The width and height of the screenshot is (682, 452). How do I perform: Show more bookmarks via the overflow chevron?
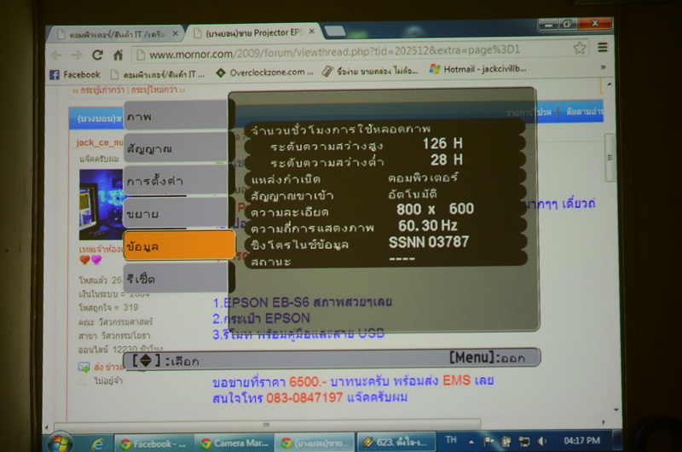click(x=603, y=67)
